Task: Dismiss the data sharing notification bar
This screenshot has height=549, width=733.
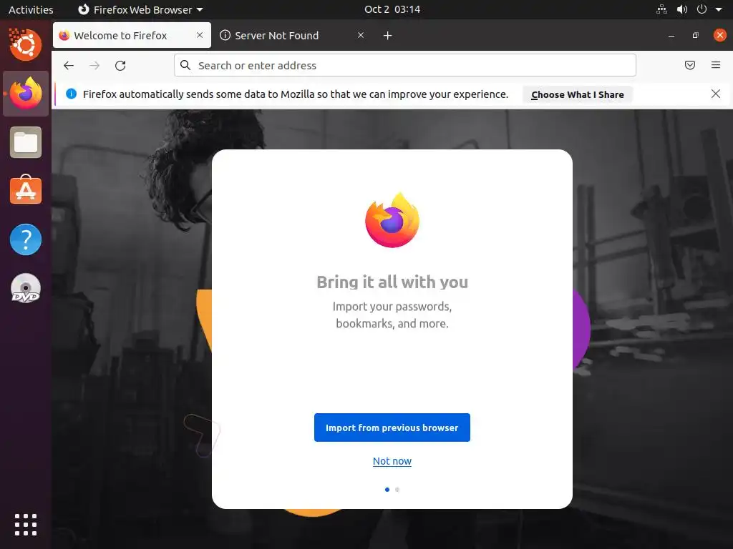Action: (x=716, y=94)
